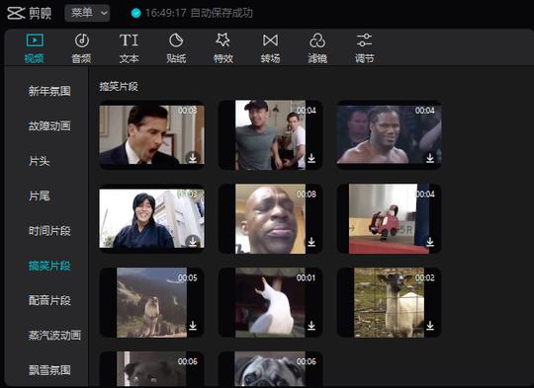The image size is (534, 388).
Task: Download the marmot on mountain clip
Action: pyautogui.click(x=193, y=326)
